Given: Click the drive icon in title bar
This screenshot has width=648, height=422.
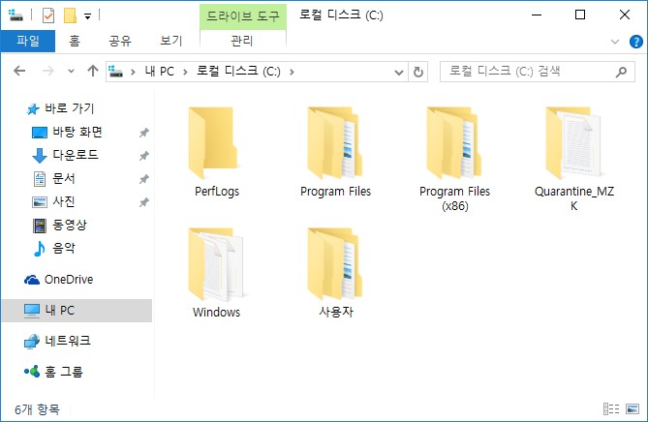Looking at the screenshot, I should [x=15, y=15].
